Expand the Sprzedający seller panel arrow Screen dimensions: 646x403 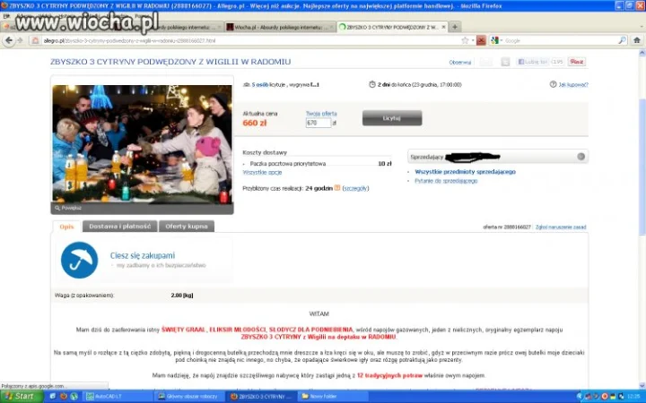coord(581,156)
